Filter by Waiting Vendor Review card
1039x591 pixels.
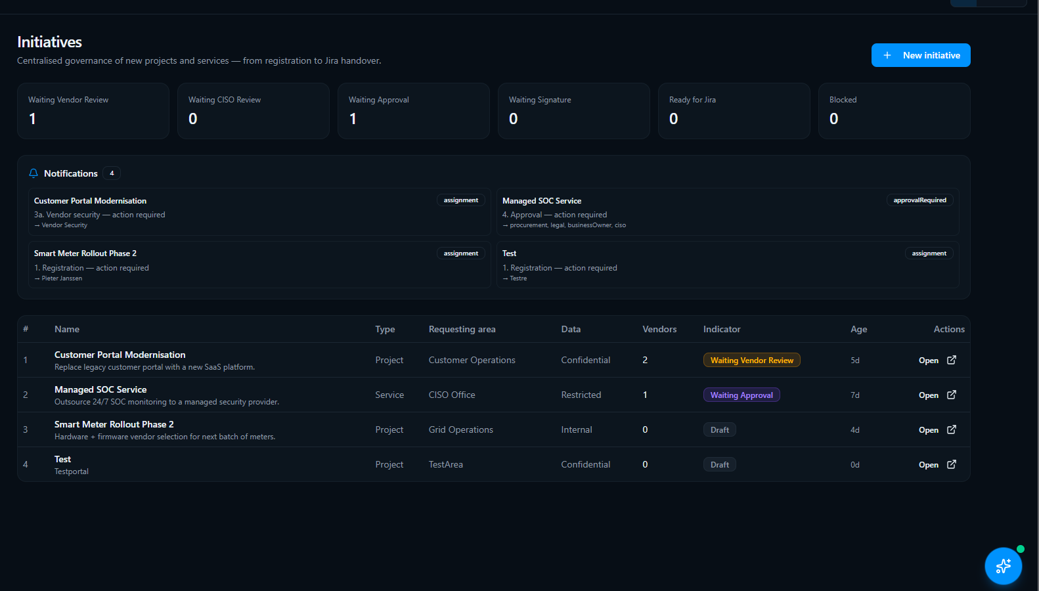click(93, 111)
